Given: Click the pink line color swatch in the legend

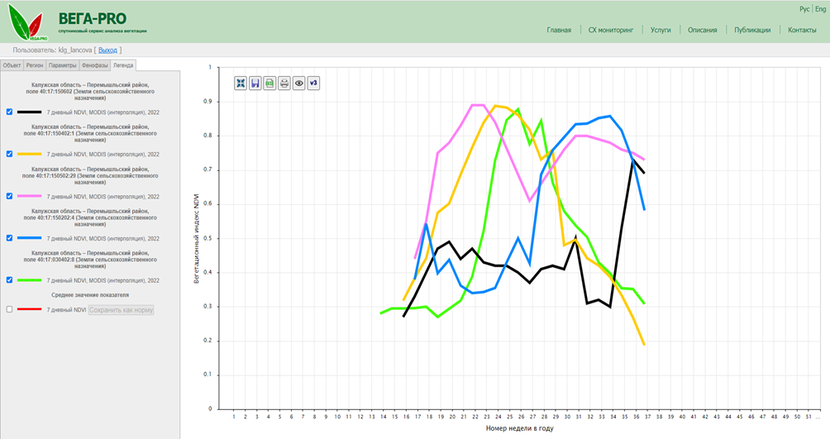Looking at the screenshot, I should [x=29, y=196].
